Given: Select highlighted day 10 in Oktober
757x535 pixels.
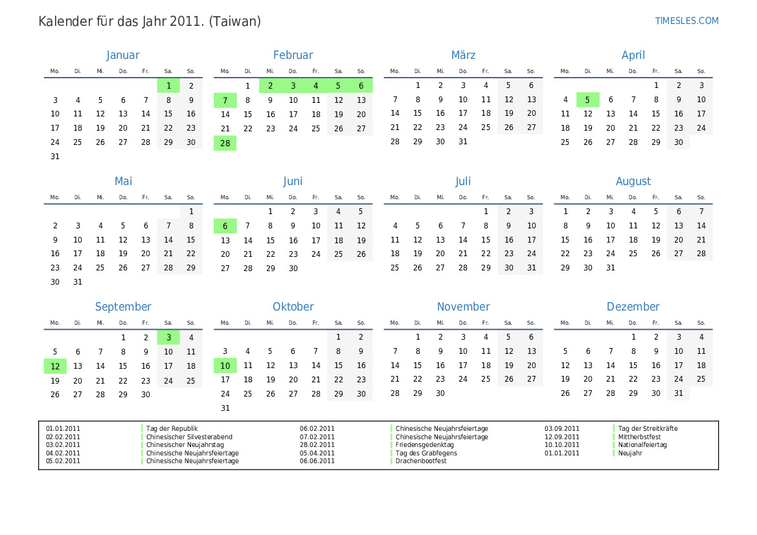Looking at the screenshot, I should tap(225, 366).
